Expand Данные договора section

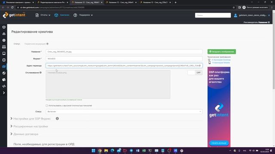pyautogui.click(x=24, y=134)
